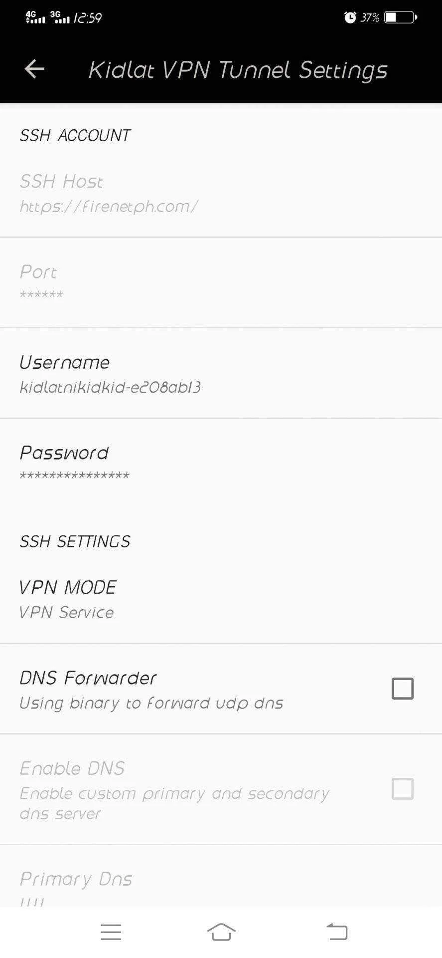
Task: Tap the 4G signal strength indicator
Action: tap(35, 17)
